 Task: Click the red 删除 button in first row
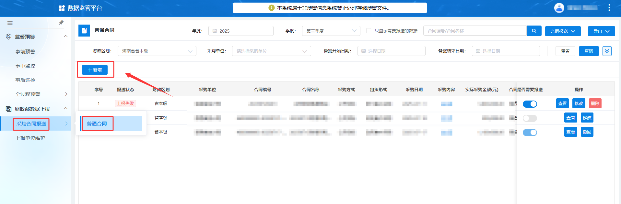(595, 103)
